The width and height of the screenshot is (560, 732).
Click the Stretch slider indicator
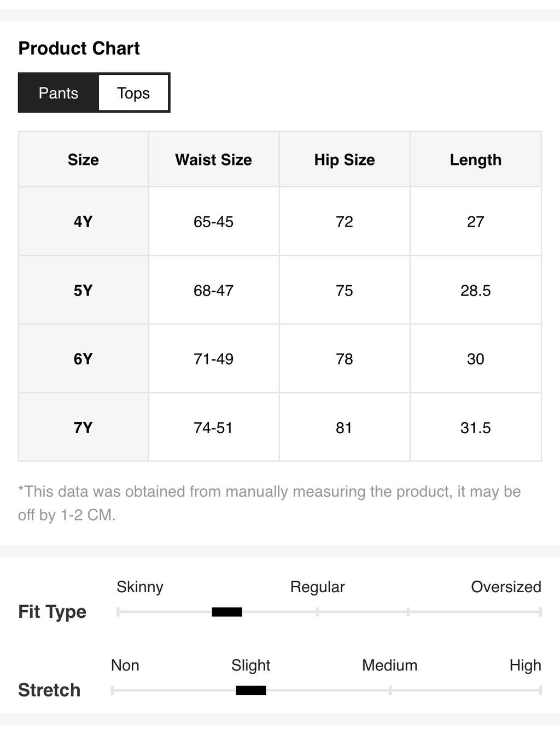[251, 690]
